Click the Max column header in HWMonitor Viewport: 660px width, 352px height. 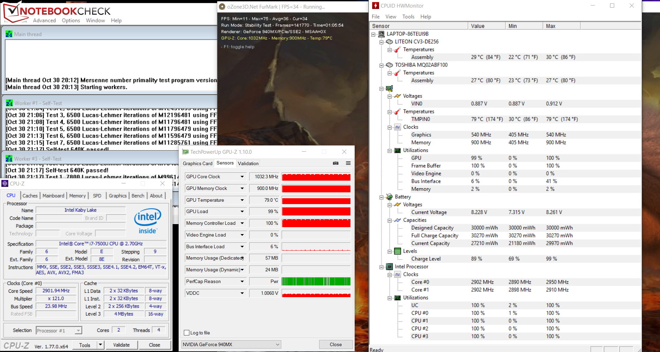[562, 26]
